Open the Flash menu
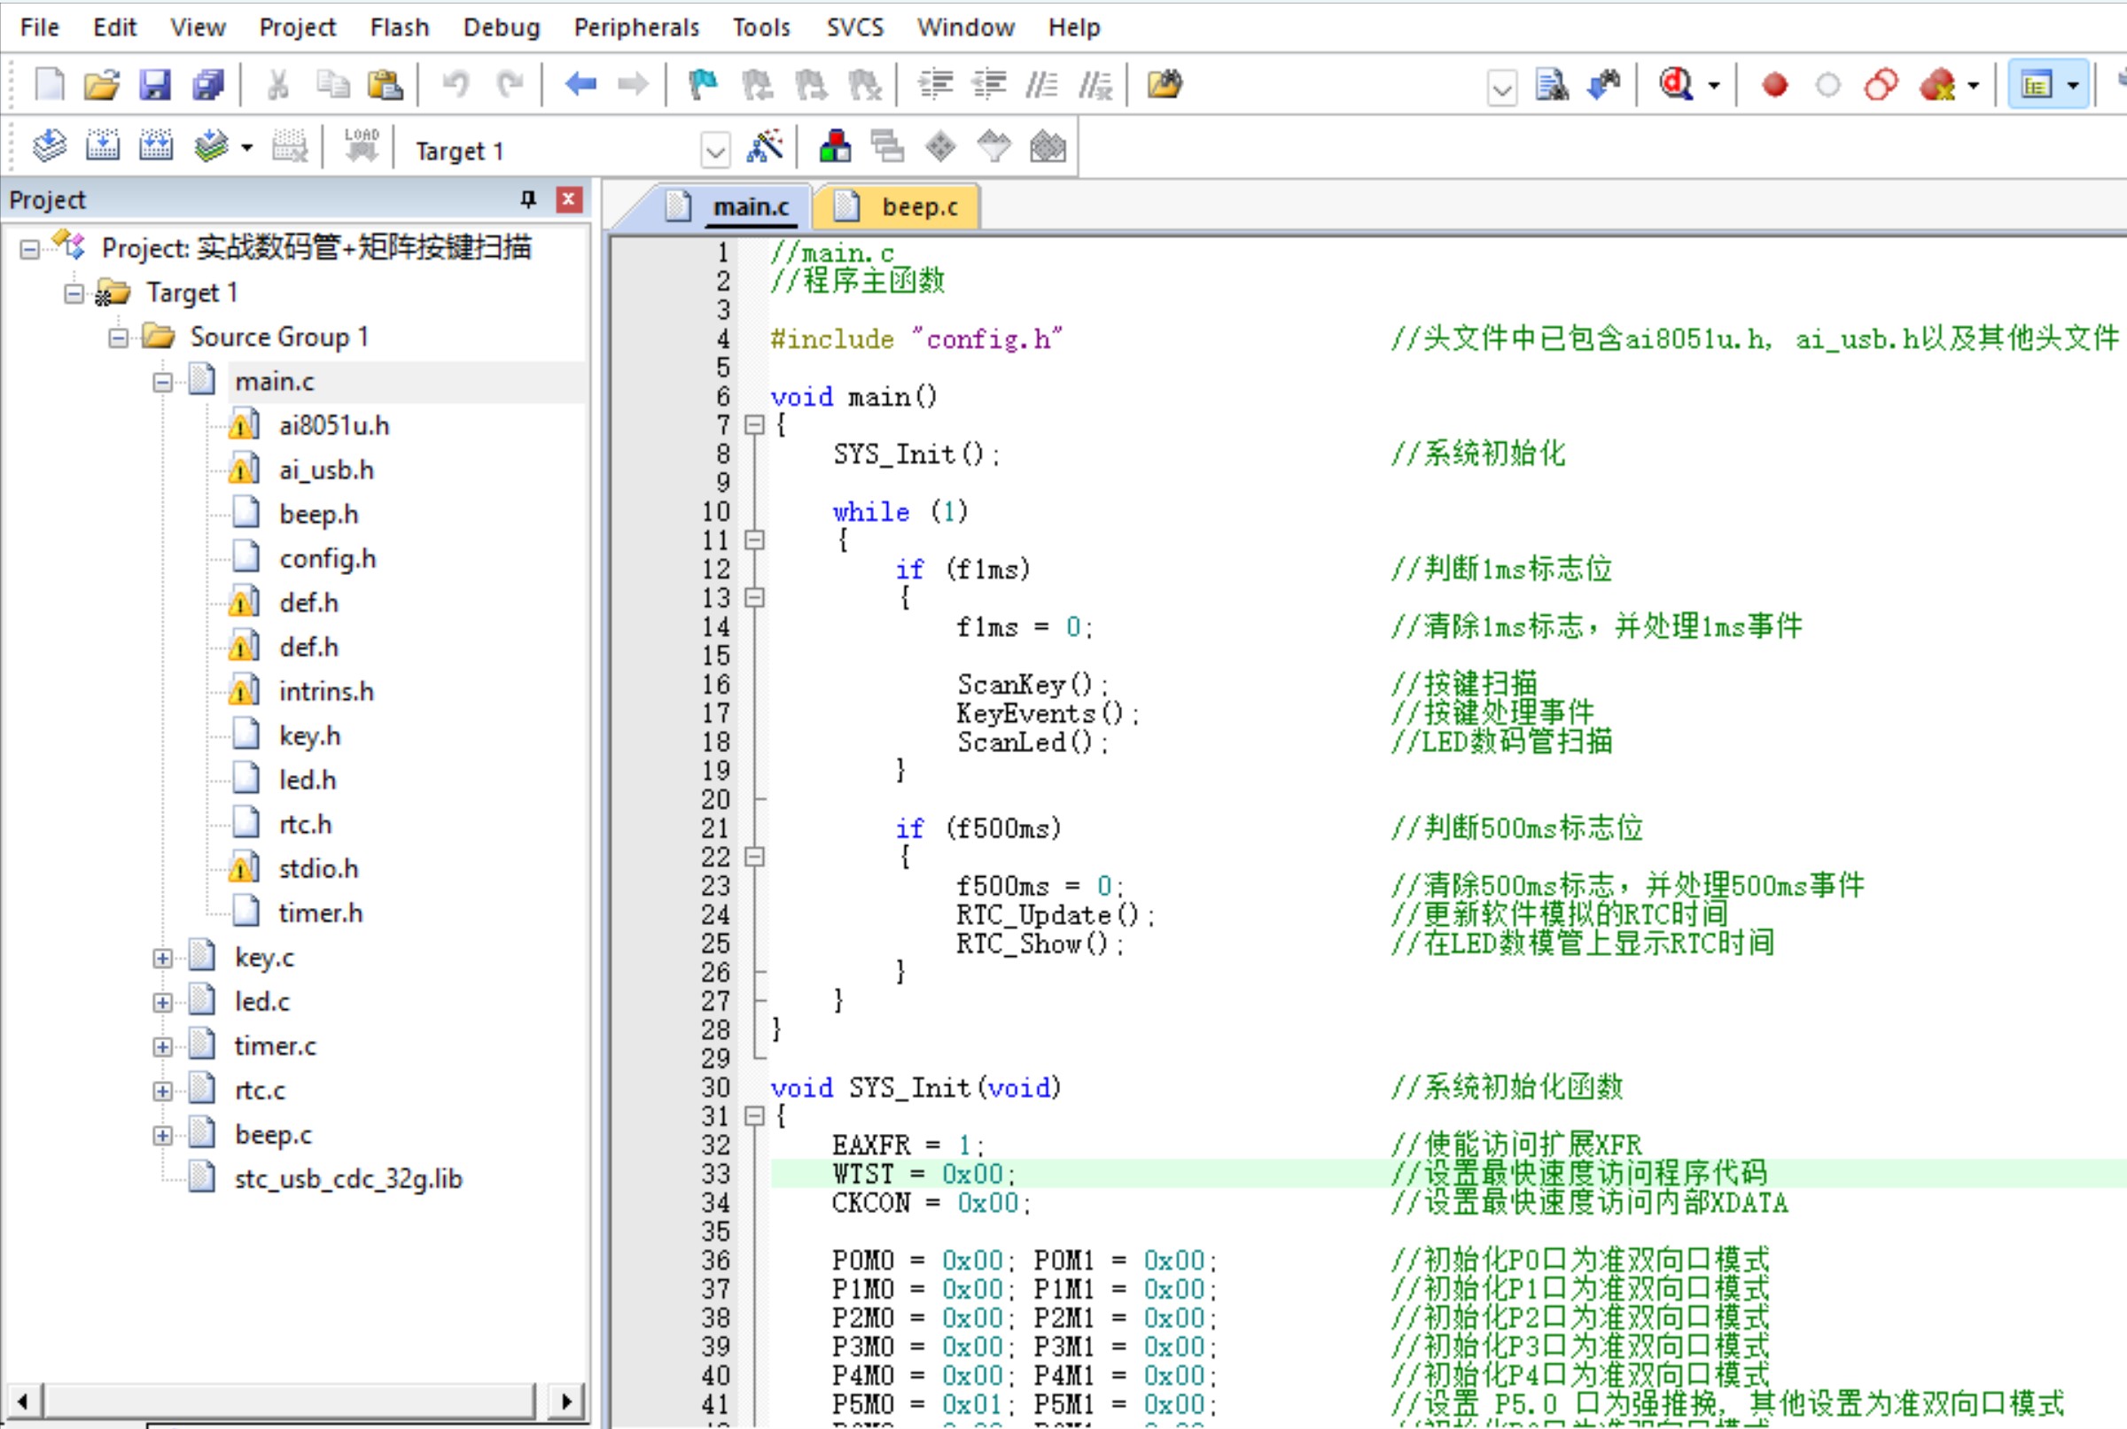Viewport: 2127px width, 1429px height. coord(400,27)
